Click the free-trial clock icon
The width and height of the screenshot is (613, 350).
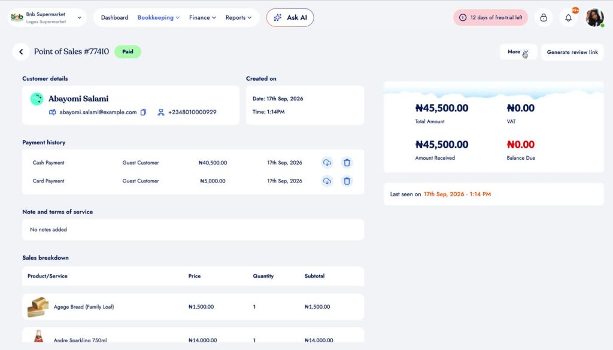463,17
